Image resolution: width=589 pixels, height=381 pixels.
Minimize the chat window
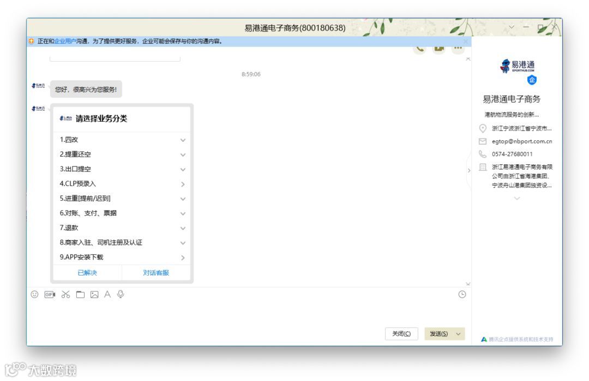[526, 27]
